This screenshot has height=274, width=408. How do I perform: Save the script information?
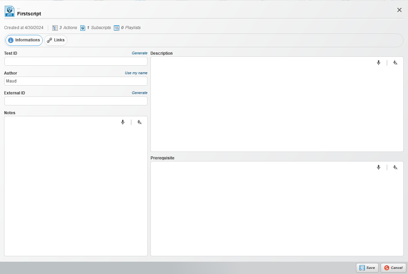coord(367,268)
